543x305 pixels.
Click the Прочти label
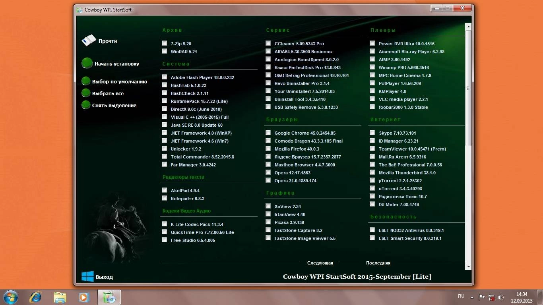point(108,41)
